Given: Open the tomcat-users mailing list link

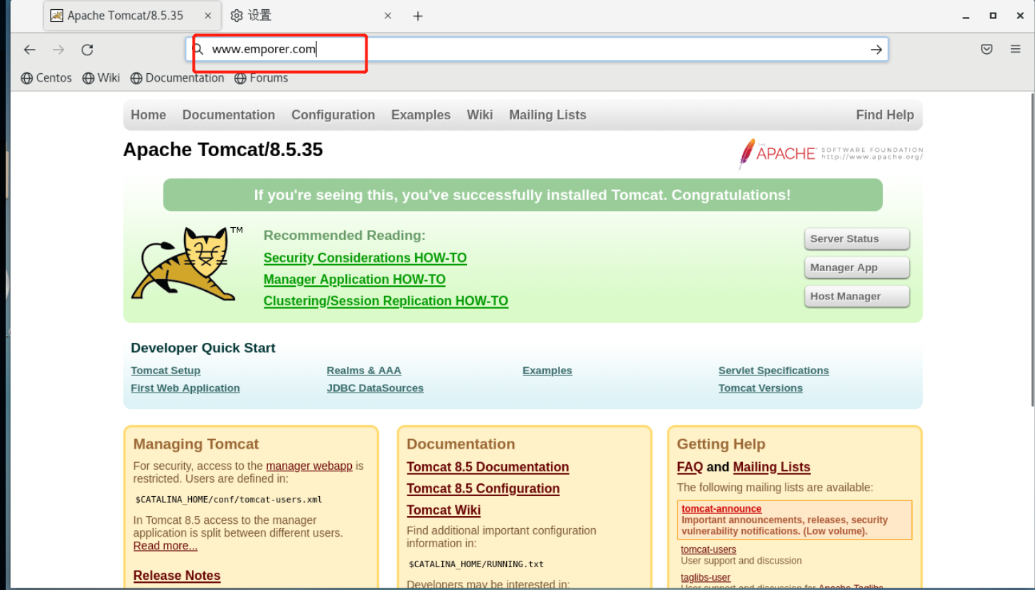Looking at the screenshot, I should [709, 549].
